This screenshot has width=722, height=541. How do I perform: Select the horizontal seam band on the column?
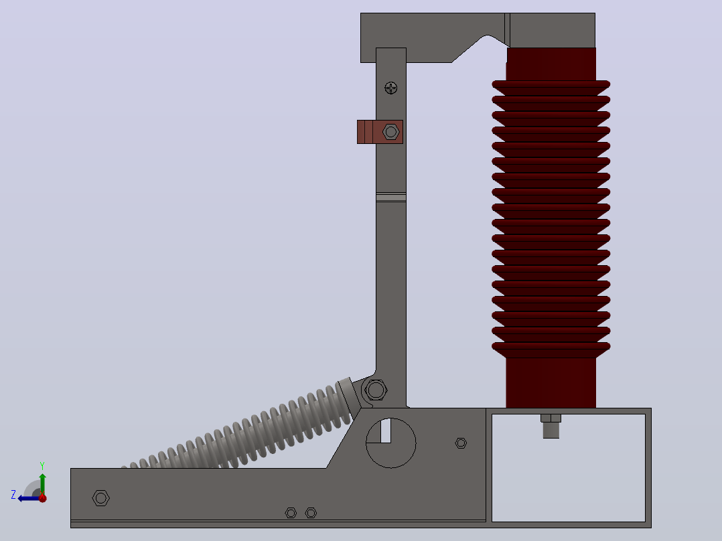pos(391,198)
